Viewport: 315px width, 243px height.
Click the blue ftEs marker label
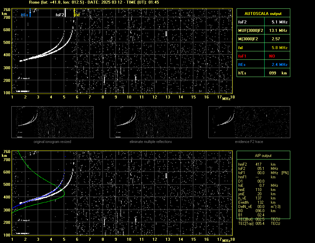tap(24, 15)
